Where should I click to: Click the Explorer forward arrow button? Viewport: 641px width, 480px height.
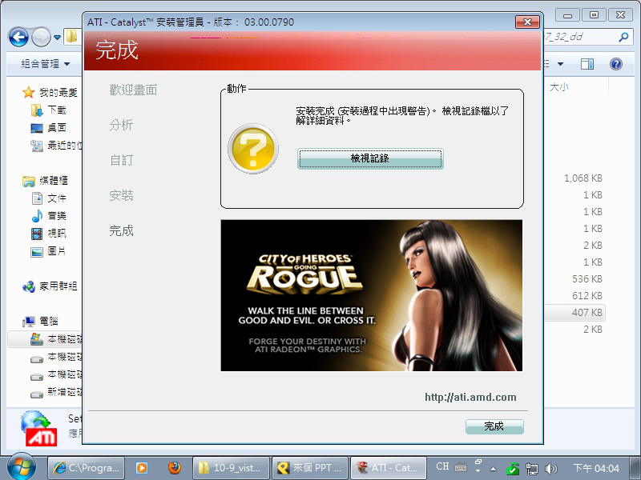coord(41,37)
